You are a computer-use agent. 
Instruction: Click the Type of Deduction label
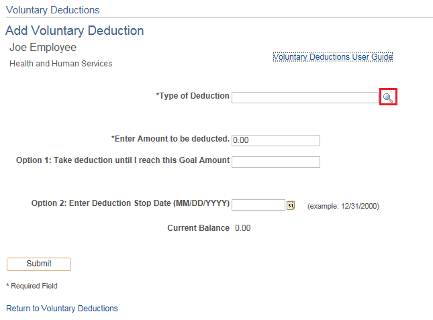pyautogui.click(x=193, y=96)
